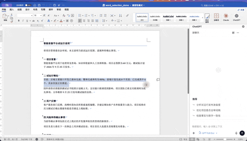Toggle Underline formatting
The height and width of the screenshot is (141, 247).
click(x=27, y=20)
